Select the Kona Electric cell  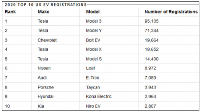point(99,97)
